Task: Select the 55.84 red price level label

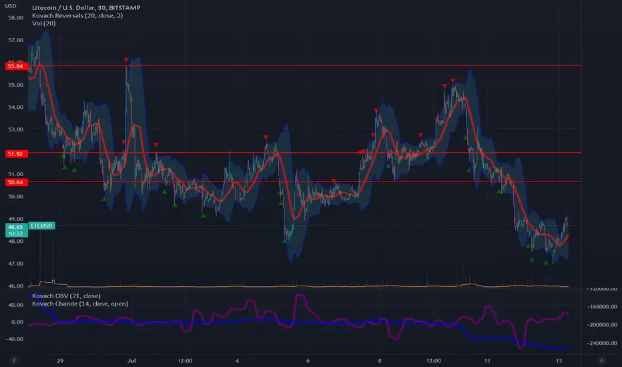Action: click(16, 66)
